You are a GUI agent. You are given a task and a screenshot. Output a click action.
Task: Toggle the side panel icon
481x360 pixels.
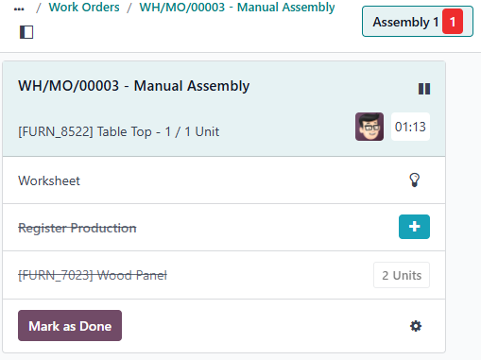26,32
